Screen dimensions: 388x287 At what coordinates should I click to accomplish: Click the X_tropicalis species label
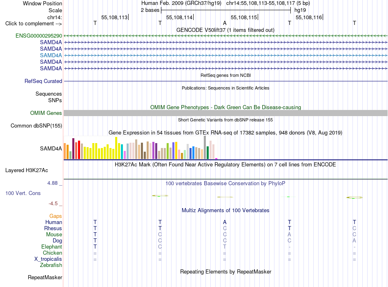pyautogui.click(x=48, y=259)
